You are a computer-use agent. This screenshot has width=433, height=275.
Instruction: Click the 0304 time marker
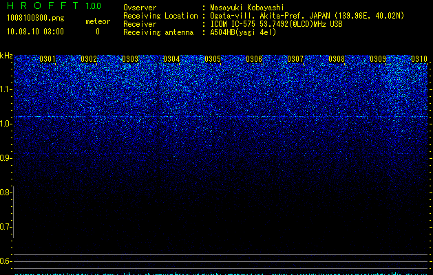click(x=171, y=59)
